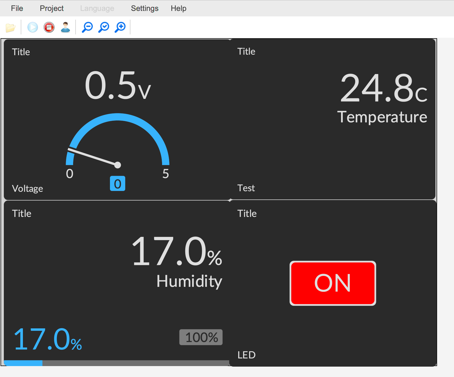Screen dimensions: 454x377
Task: Toggle the red ON LED button
Action: (x=333, y=283)
